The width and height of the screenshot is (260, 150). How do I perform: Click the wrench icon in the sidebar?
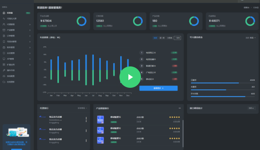point(4,70)
